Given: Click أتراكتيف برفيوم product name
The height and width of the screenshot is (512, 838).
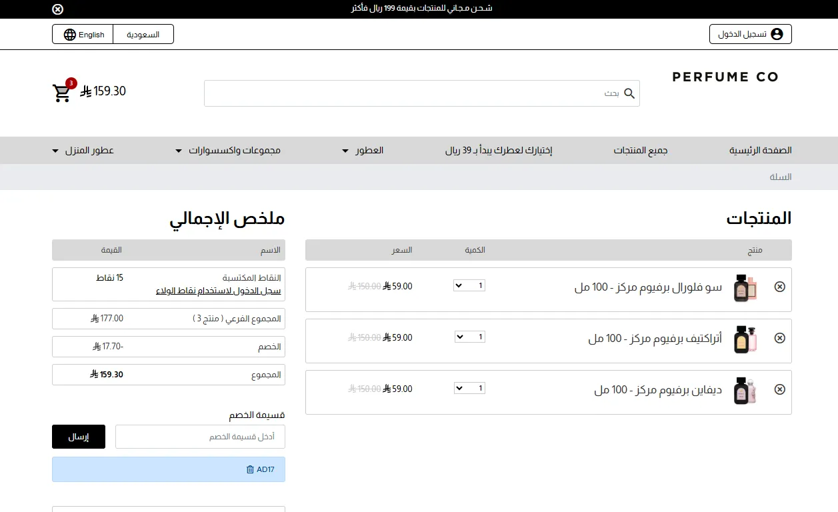Looking at the screenshot, I should tap(655, 339).
